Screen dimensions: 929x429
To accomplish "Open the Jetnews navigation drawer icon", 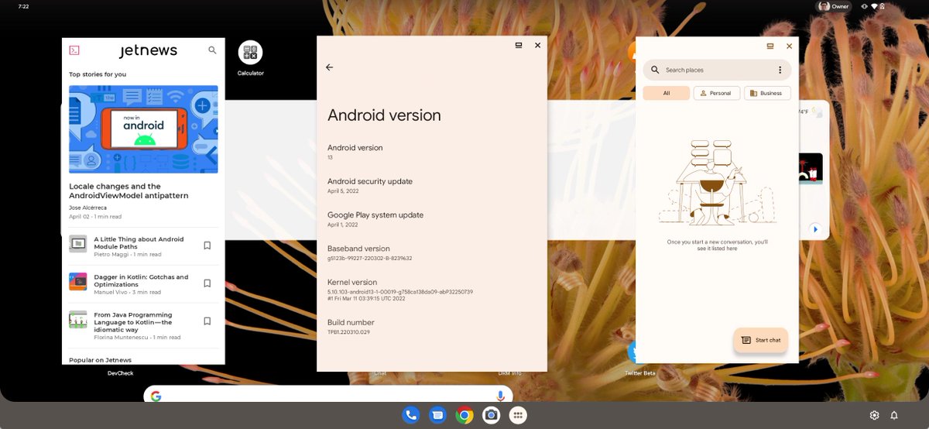I will click(74, 50).
